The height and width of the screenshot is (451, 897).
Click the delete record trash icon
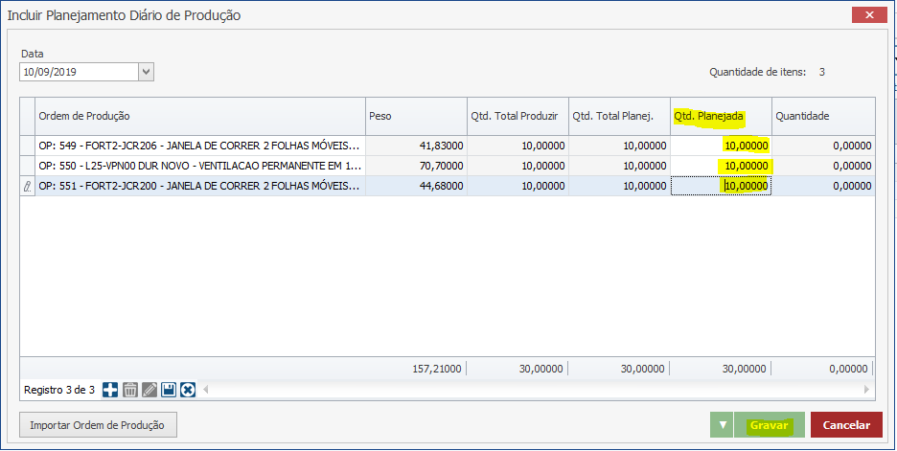point(130,390)
